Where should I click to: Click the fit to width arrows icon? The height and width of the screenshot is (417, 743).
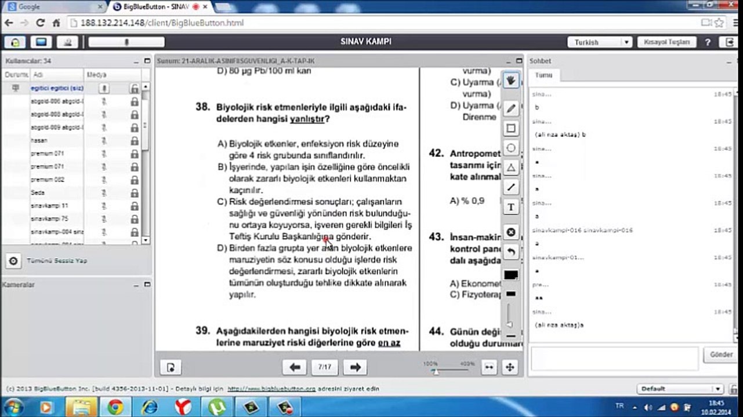tap(490, 367)
